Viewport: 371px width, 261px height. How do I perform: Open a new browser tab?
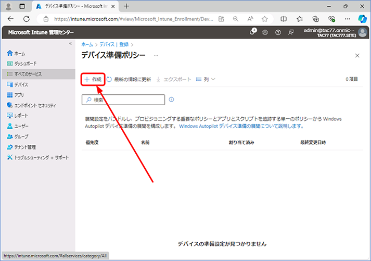(x=126, y=6)
